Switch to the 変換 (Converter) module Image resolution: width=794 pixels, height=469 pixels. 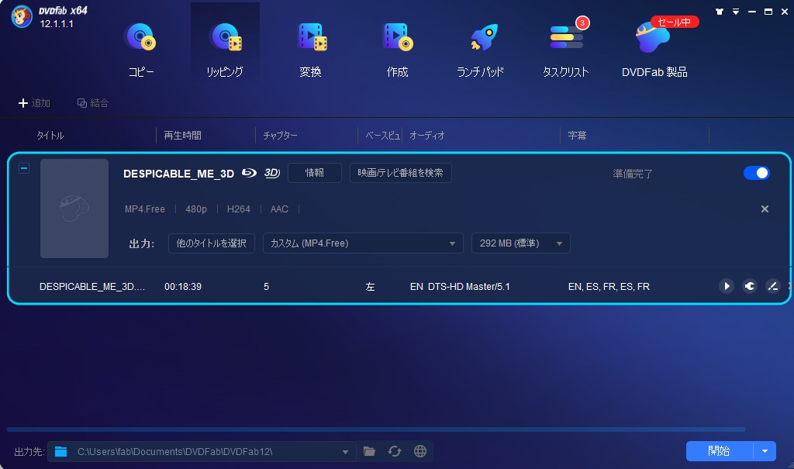[x=310, y=50]
